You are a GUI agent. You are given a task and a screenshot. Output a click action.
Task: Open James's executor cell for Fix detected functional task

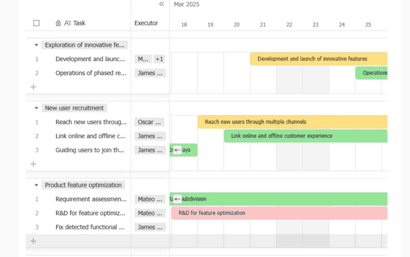click(x=150, y=227)
